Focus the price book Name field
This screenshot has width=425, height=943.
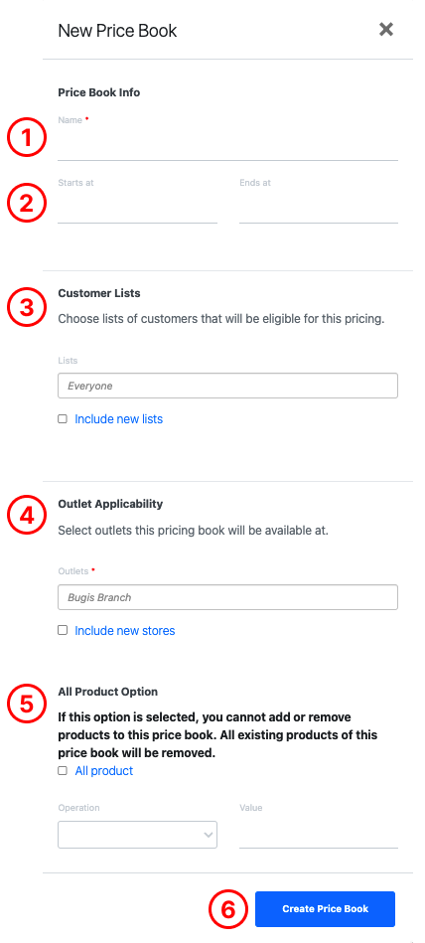tap(227, 145)
